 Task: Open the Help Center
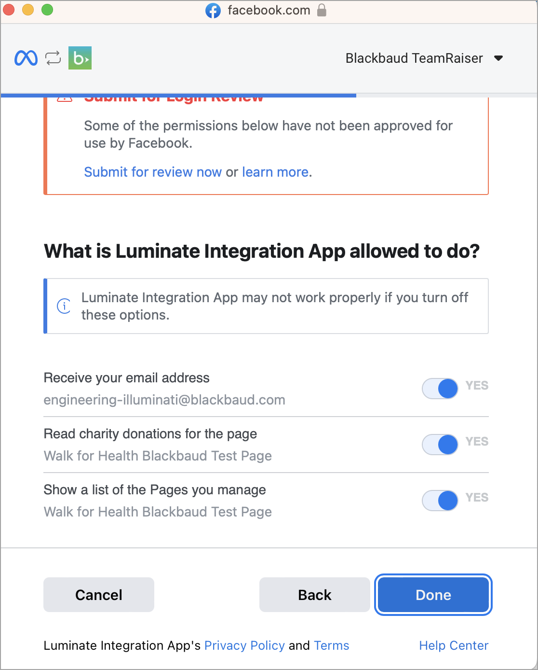(453, 645)
